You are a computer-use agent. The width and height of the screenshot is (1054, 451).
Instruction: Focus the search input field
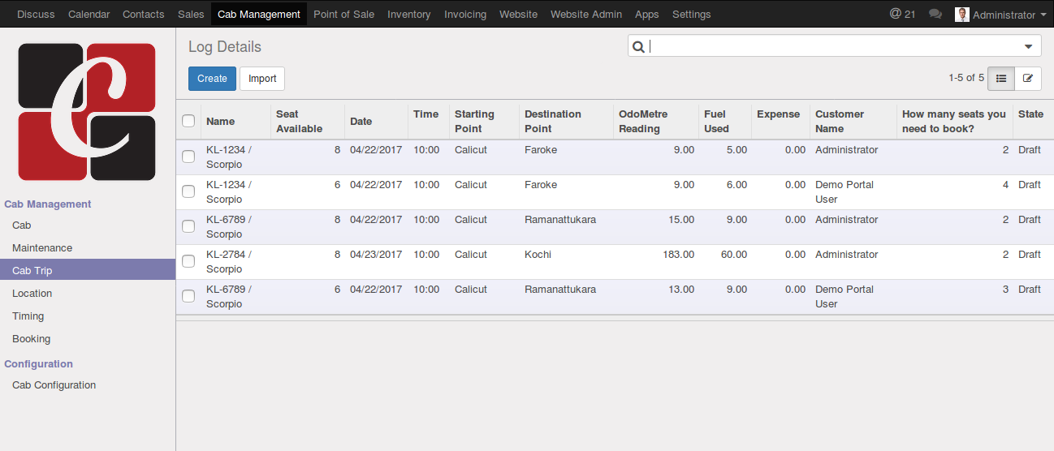(x=832, y=47)
